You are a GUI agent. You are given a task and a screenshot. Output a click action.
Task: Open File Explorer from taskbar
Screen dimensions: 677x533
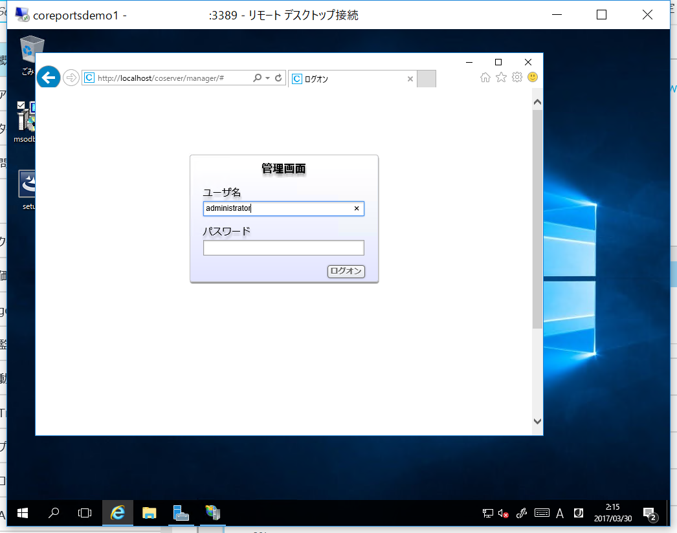click(x=150, y=513)
